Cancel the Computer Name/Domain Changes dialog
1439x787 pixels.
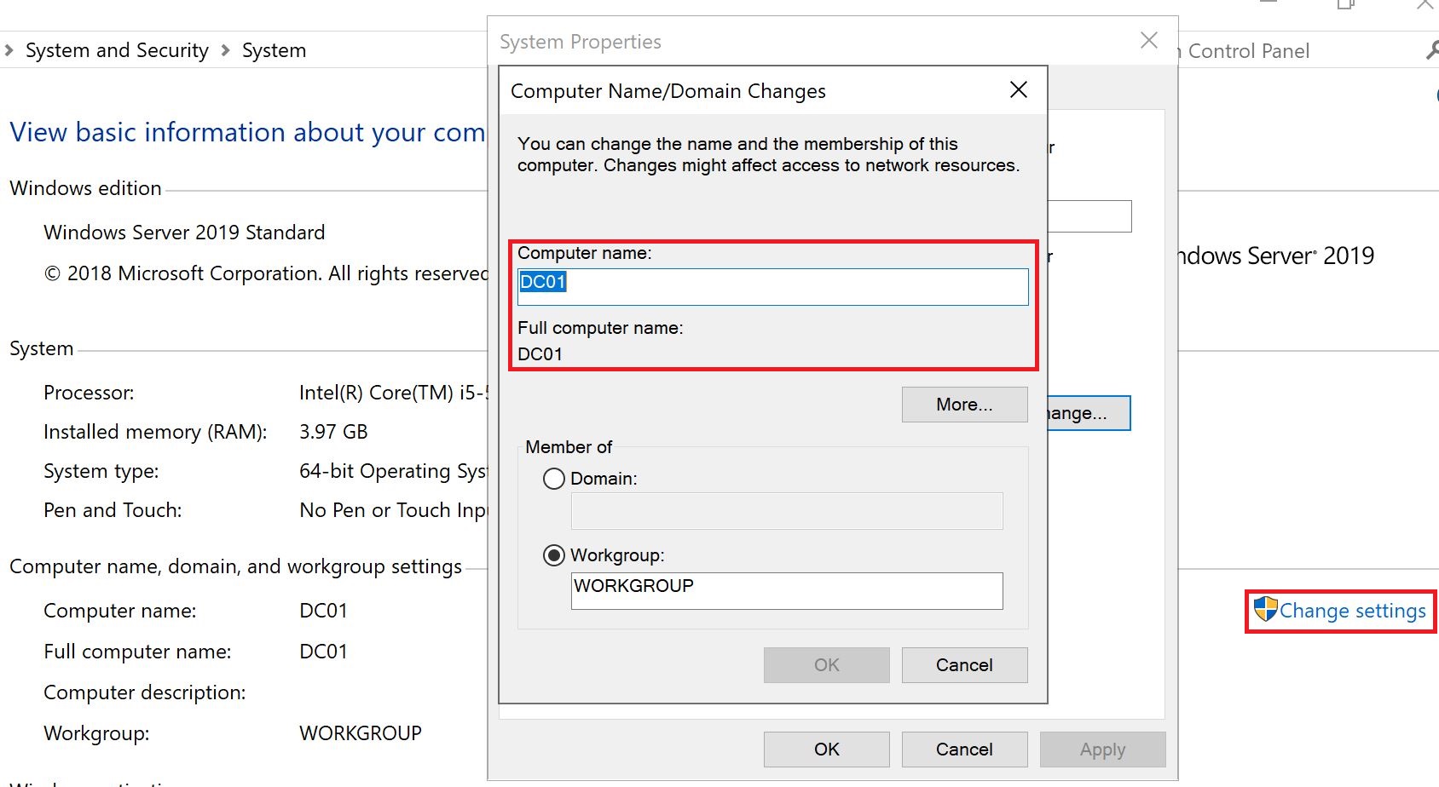coord(964,665)
